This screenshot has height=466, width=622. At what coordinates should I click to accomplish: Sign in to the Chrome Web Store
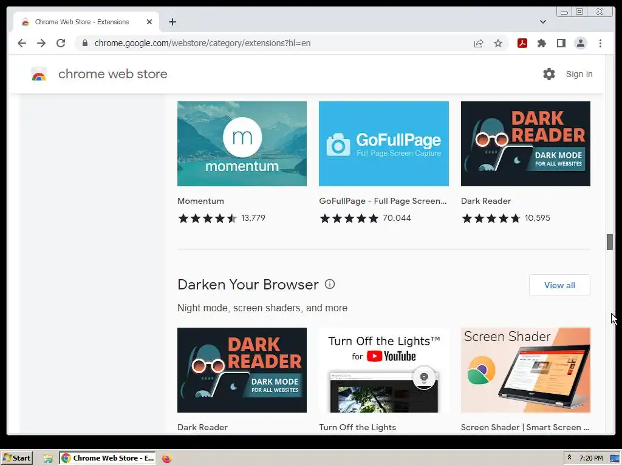[579, 74]
